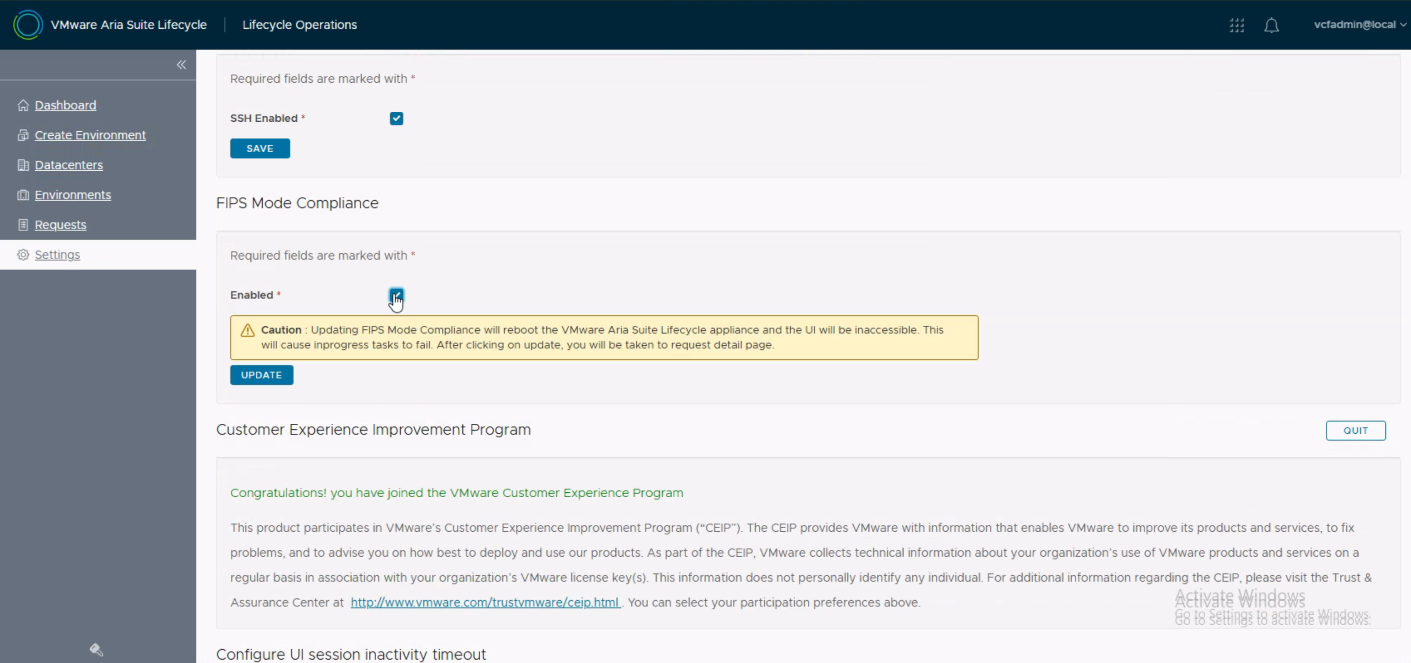Open the vmware.com ceip.html link
Screen dimensions: 1411x663
(485, 602)
